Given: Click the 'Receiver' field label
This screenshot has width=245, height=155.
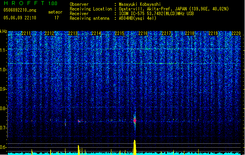Looking at the screenshot, I should click(x=79, y=14).
